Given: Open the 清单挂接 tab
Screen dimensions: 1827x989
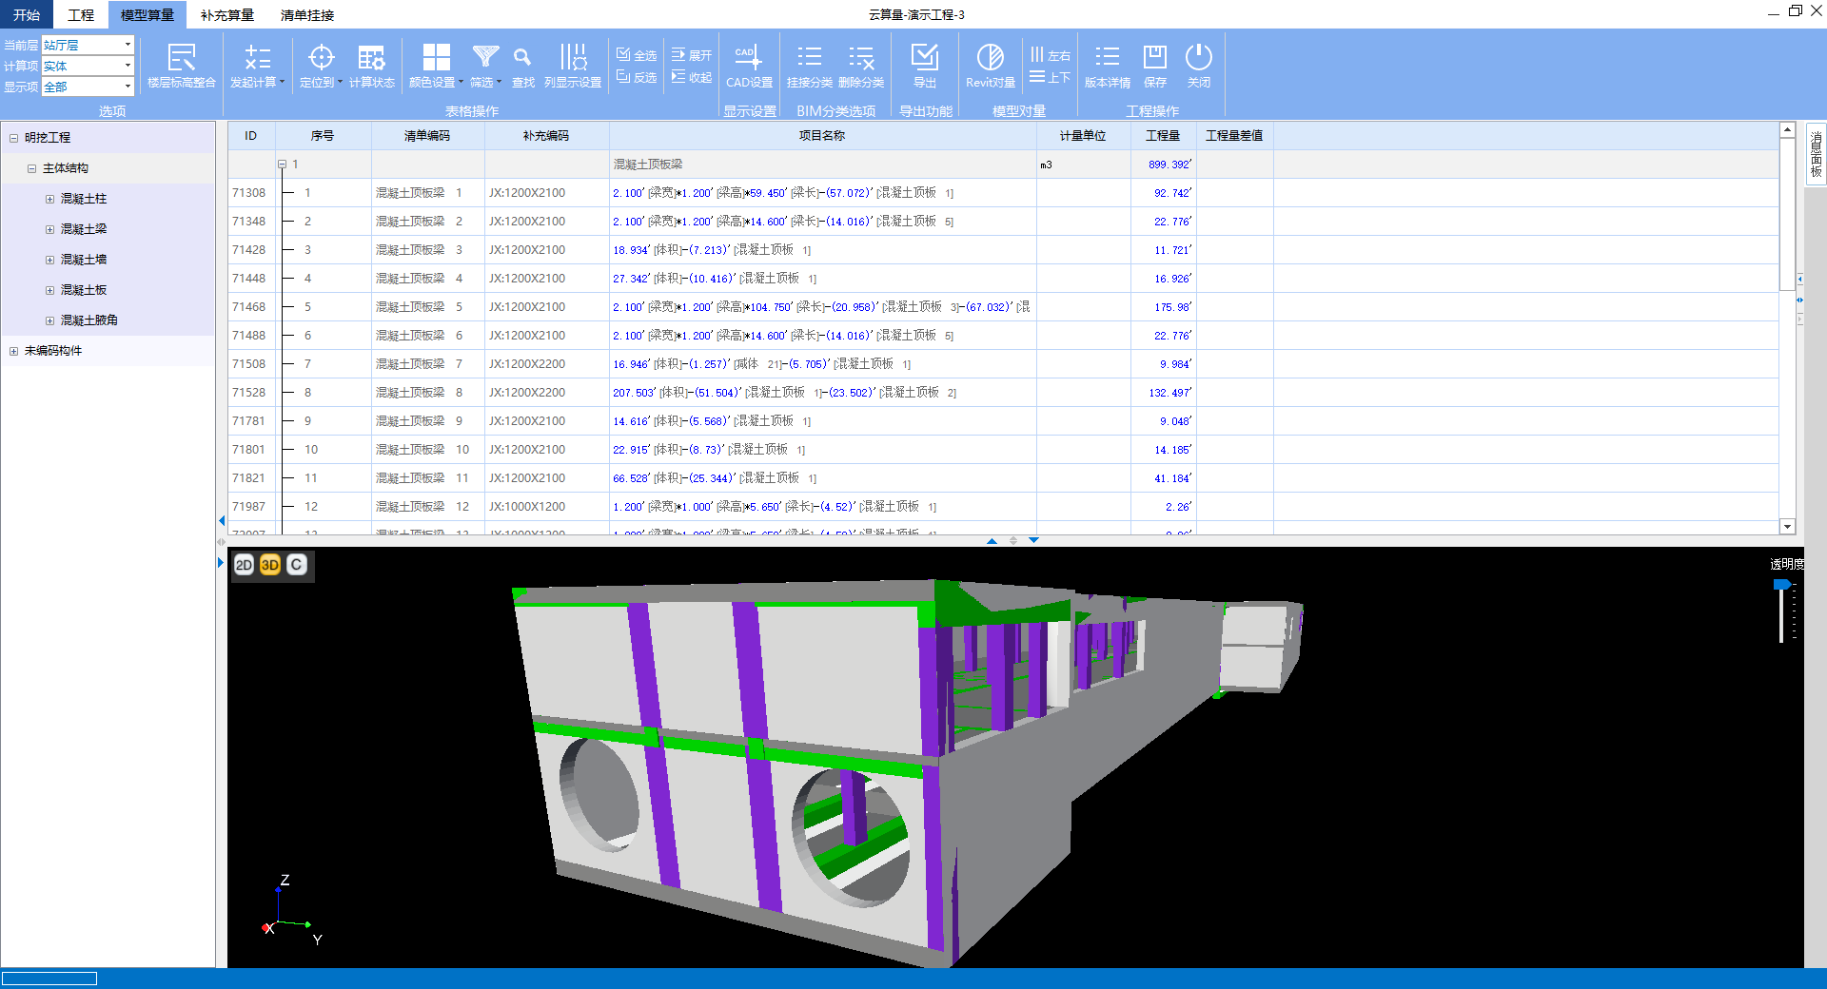Looking at the screenshot, I should click(x=306, y=15).
